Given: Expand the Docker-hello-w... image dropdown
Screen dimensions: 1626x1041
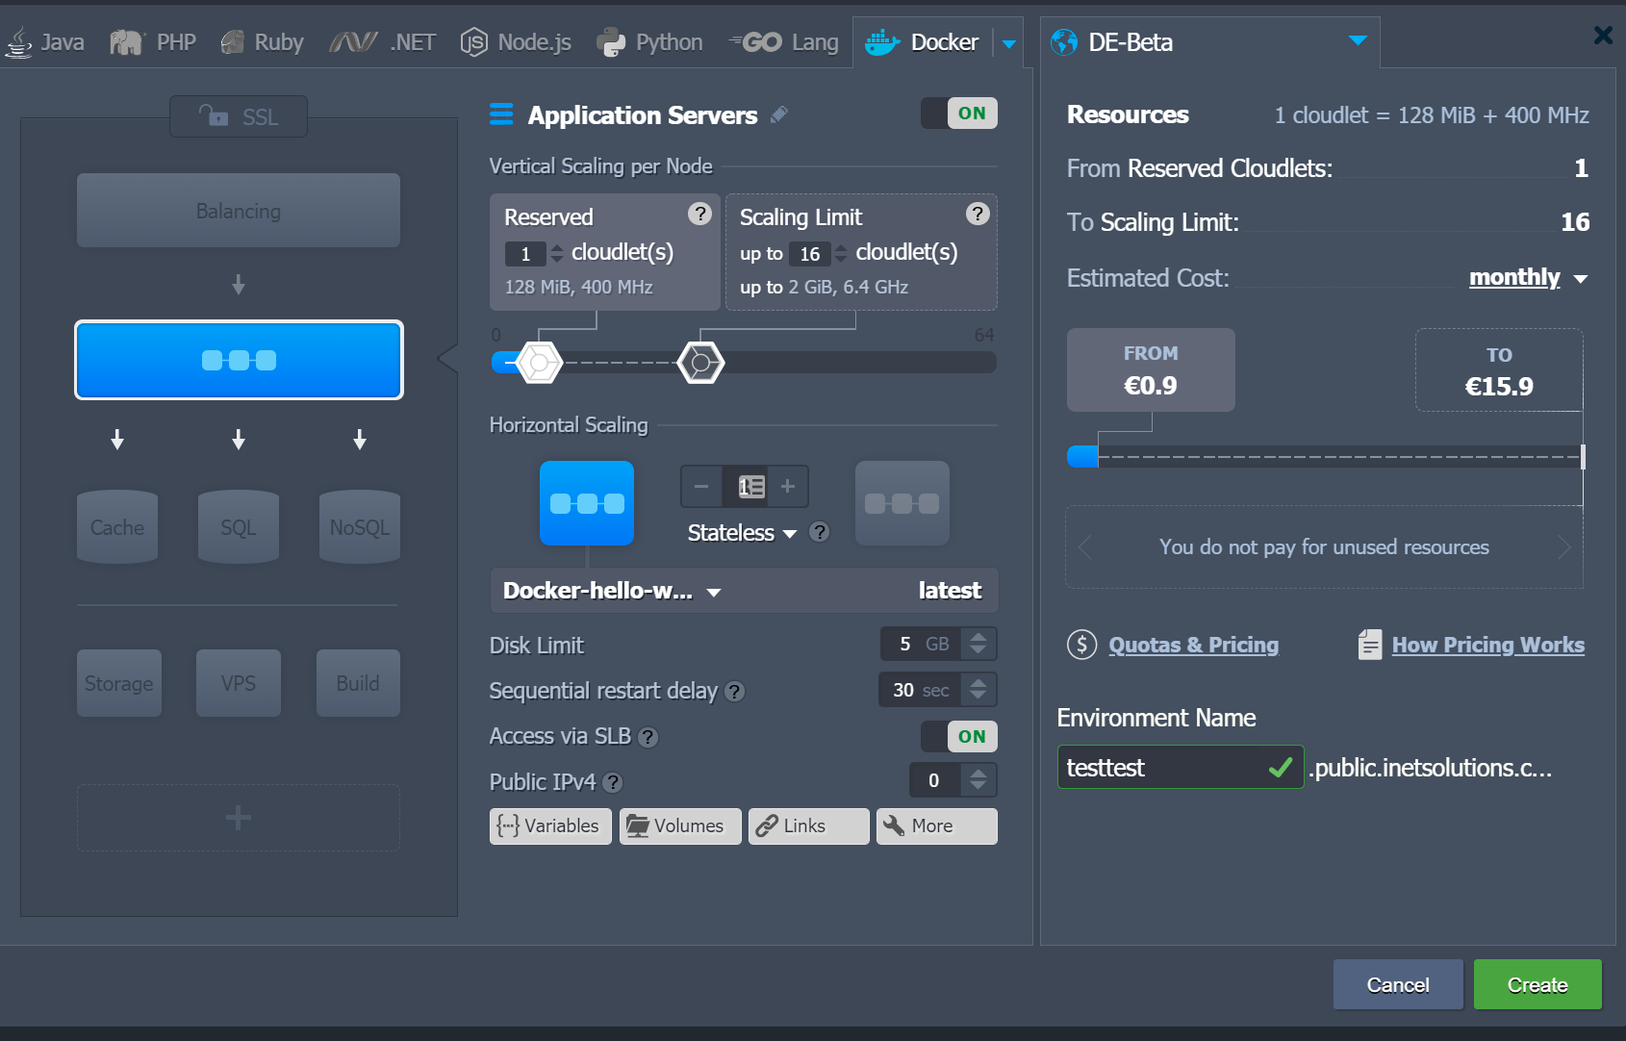Looking at the screenshot, I should point(713,592).
